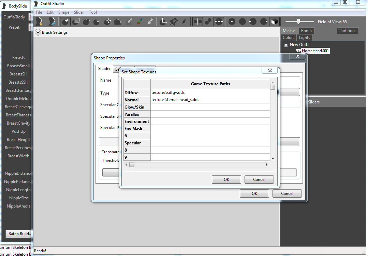
Task: Open the Shape menu
Action: 63,12
